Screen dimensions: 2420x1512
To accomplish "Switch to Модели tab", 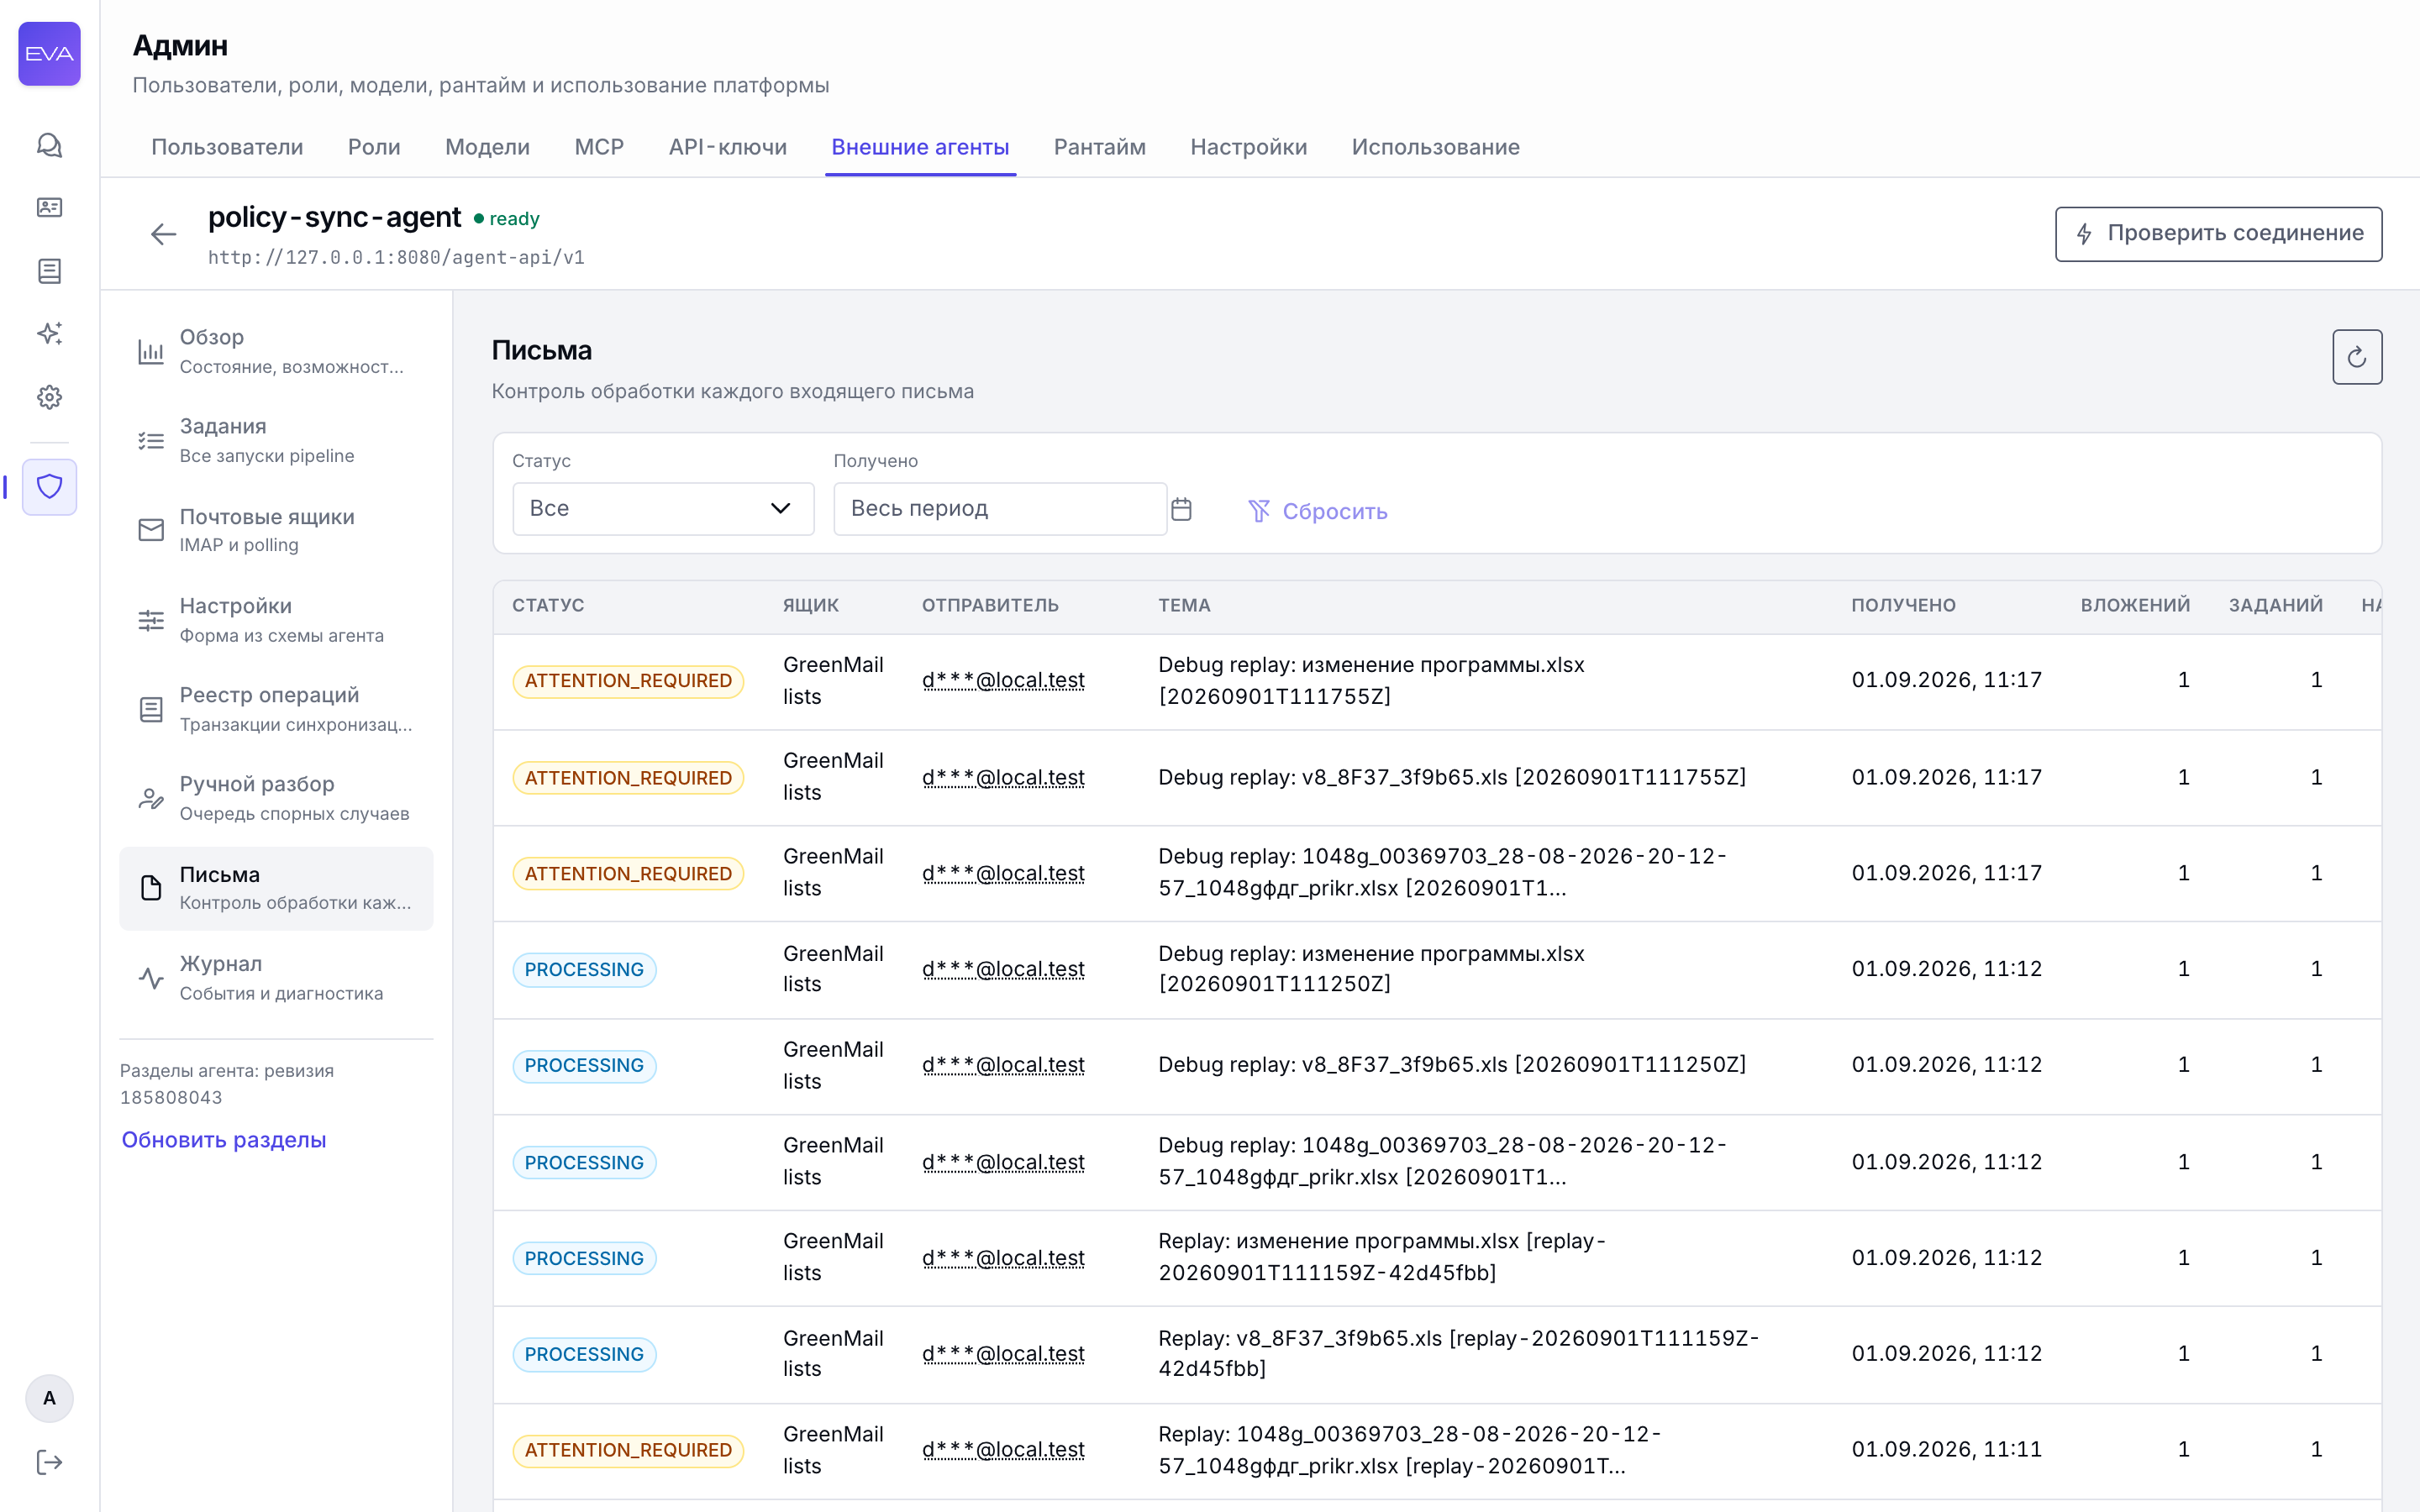I will coord(487,147).
